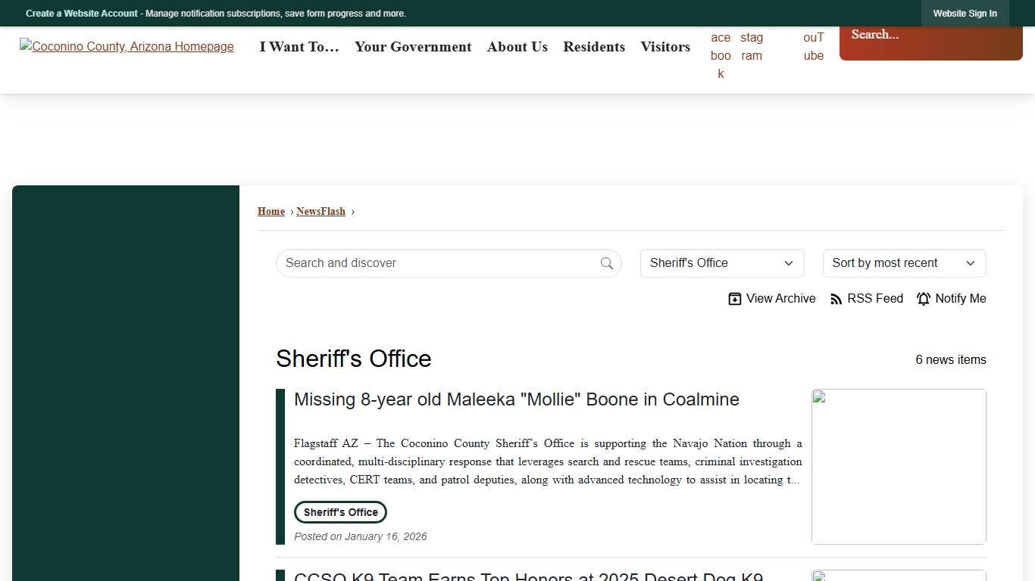The width and height of the screenshot is (1035, 581).
Task: Open the Instagram social link
Action: point(752,46)
